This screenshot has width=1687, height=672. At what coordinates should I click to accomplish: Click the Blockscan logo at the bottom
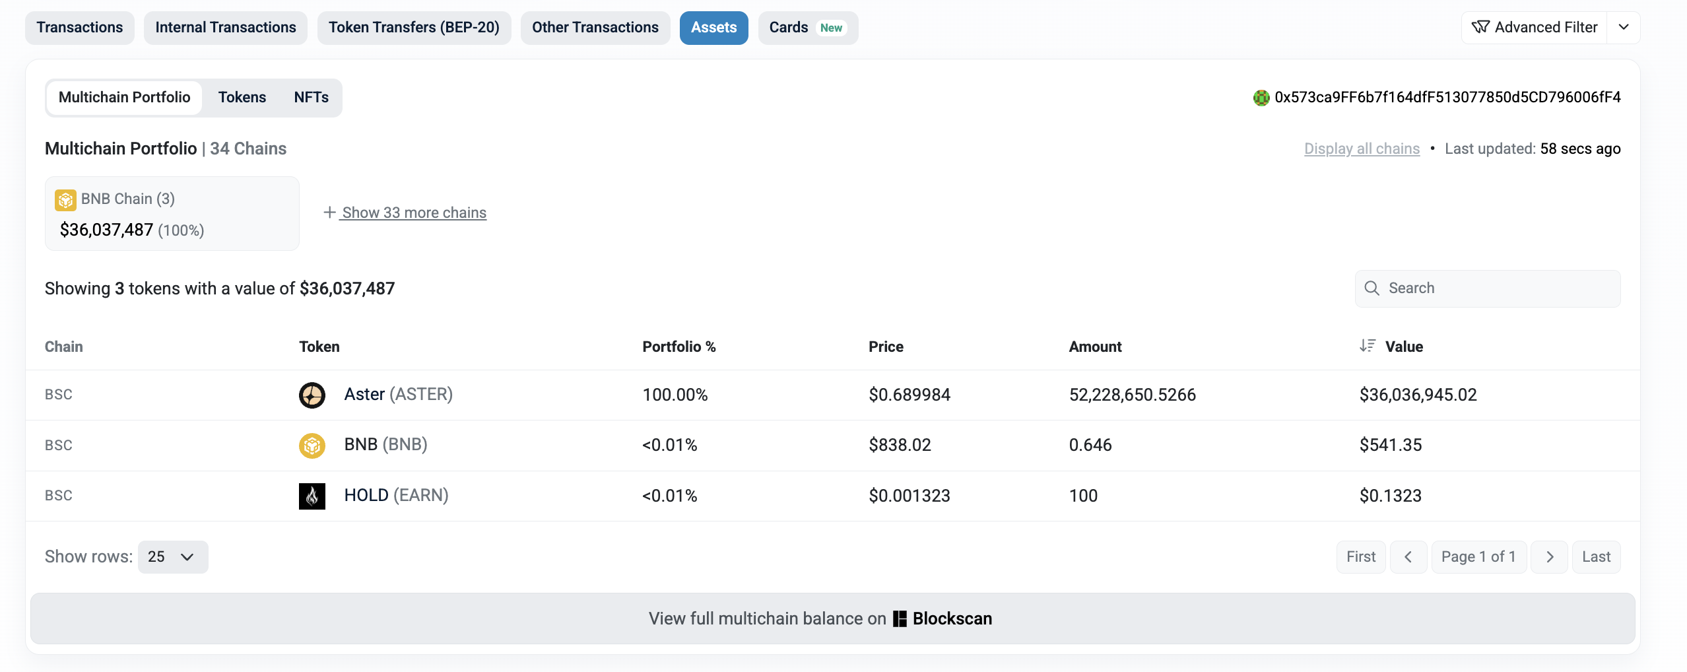click(900, 619)
